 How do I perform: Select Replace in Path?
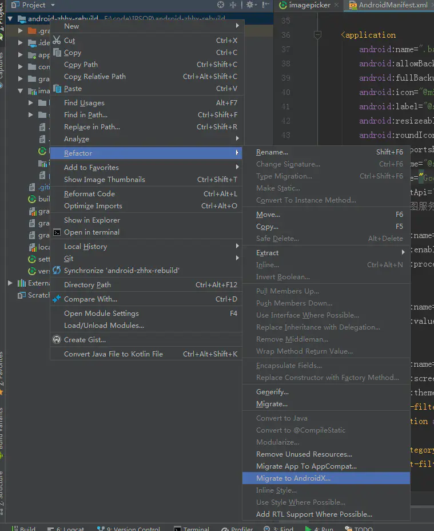(146, 126)
